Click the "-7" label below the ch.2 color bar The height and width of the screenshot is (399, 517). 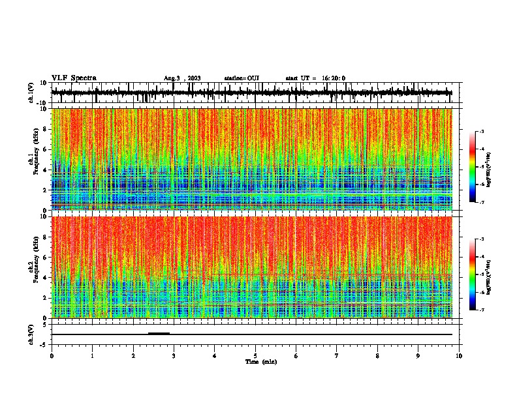481,310
